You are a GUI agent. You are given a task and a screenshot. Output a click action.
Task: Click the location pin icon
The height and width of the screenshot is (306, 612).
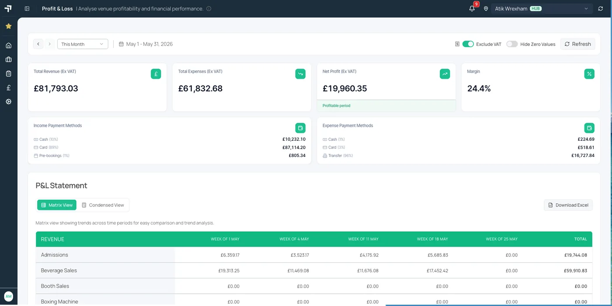click(x=486, y=9)
